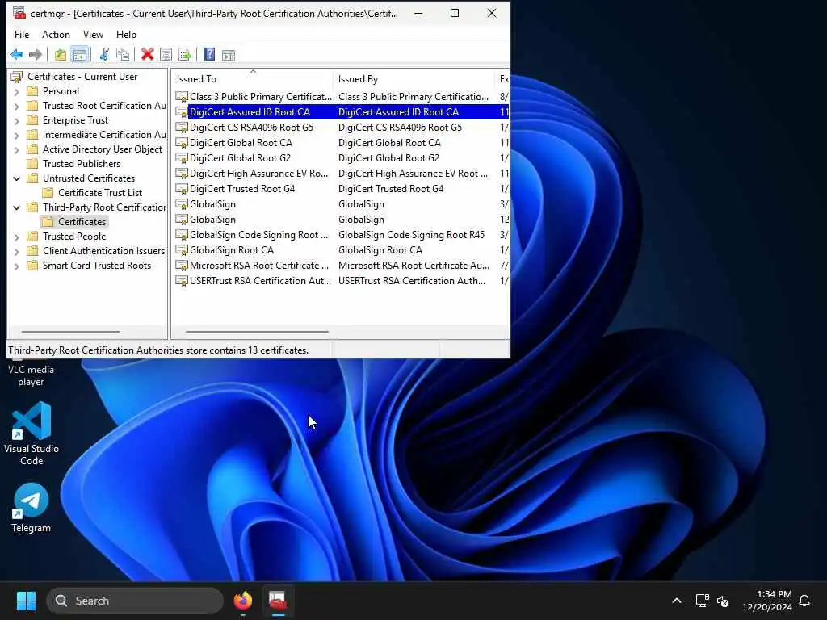Viewport: 827px width, 620px height.
Task: Click the Forward arrow toolbar icon
Action: pyautogui.click(x=36, y=54)
